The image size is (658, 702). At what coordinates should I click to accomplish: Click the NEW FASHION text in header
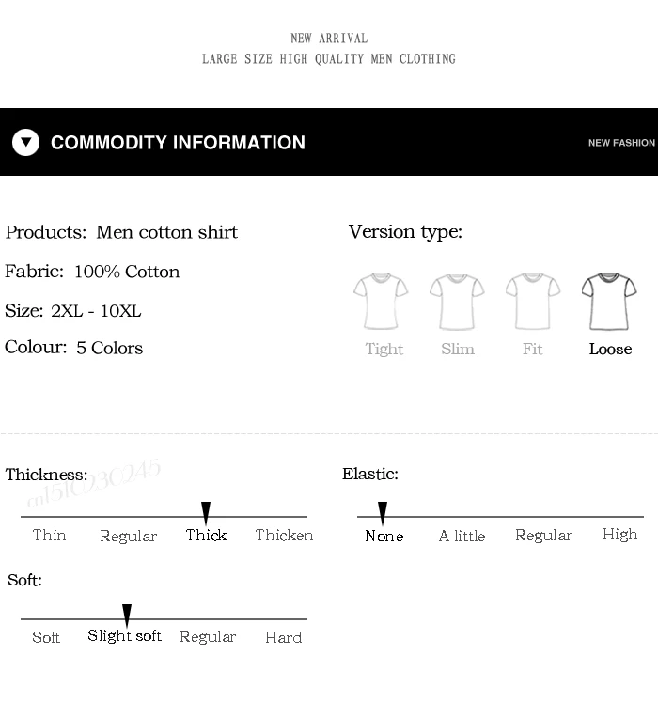click(x=621, y=143)
